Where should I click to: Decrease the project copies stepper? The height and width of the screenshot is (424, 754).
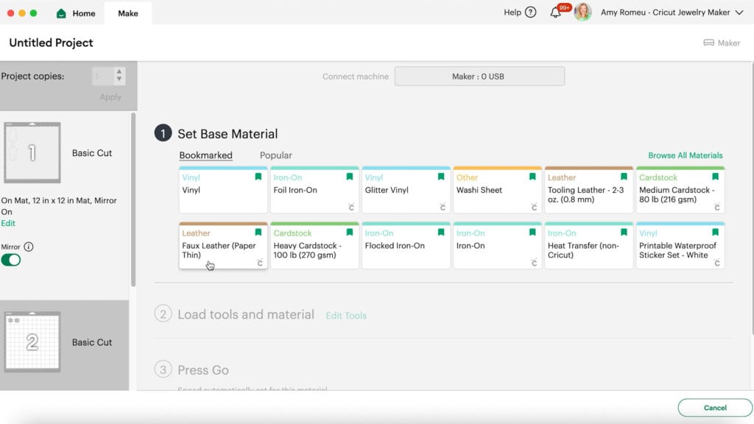(x=119, y=79)
